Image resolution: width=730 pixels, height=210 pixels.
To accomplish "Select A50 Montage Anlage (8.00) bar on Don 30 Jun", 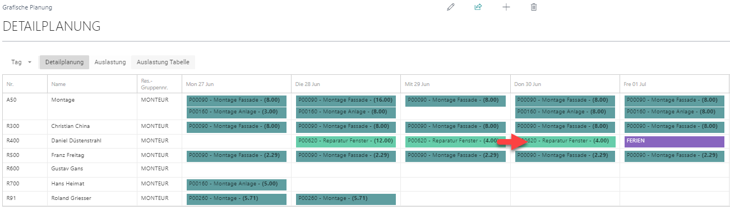I will pos(565,112).
